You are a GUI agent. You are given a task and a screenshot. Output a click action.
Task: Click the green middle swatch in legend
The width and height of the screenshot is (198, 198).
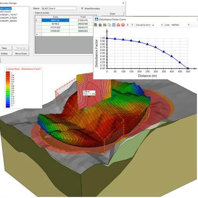coord(8,91)
